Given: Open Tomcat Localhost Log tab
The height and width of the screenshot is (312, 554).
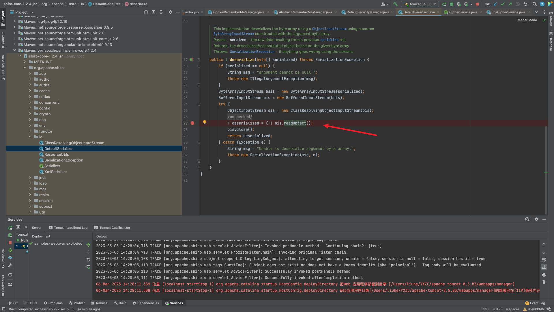Looking at the screenshot, I should pyautogui.click(x=68, y=228).
